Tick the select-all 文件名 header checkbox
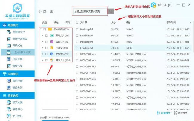This screenshot has width=194, height=121. click(x=77, y=22)
